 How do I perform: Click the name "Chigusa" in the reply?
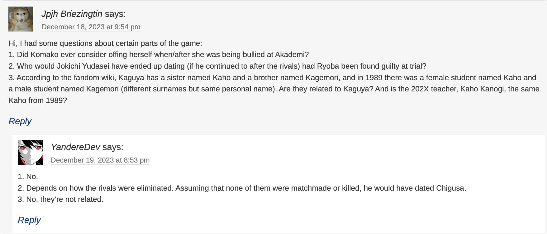click(451, 188)
